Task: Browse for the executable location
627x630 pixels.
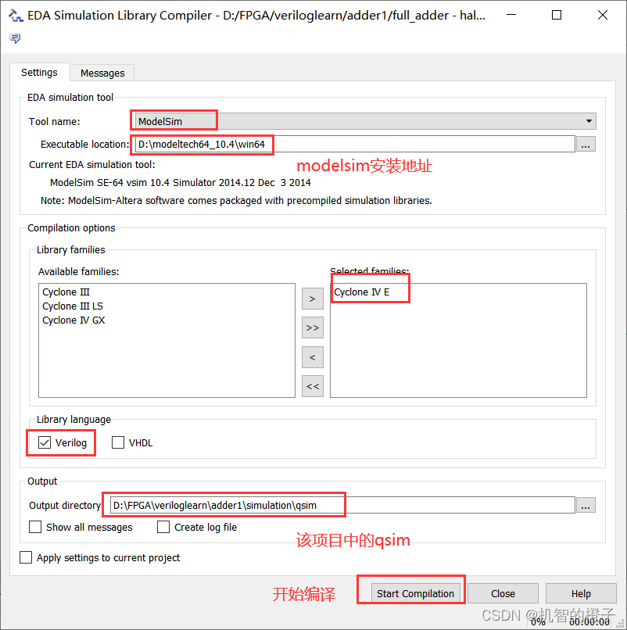Action: click(x=586, y=145)
